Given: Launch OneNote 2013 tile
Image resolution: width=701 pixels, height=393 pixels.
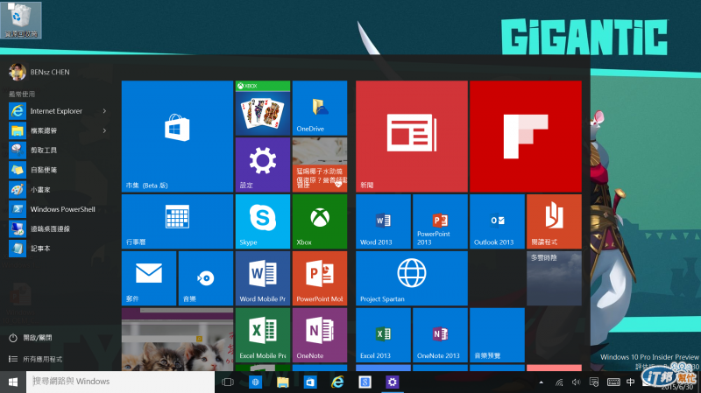Looking at the screenshot, I should point(440,335).
